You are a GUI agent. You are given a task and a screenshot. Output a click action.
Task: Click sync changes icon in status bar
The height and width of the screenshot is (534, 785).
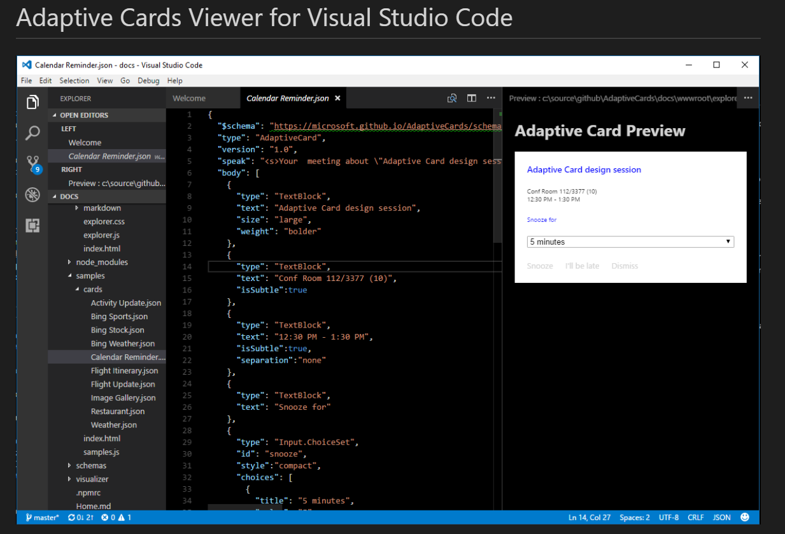pos(72,517)
